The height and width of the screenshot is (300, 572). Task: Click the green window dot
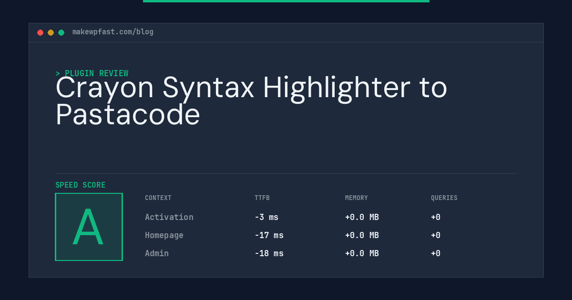pos(61,32)
